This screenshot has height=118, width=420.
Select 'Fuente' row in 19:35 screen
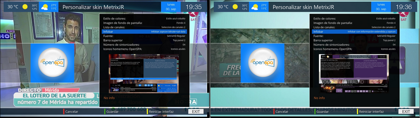click(145, 36)
